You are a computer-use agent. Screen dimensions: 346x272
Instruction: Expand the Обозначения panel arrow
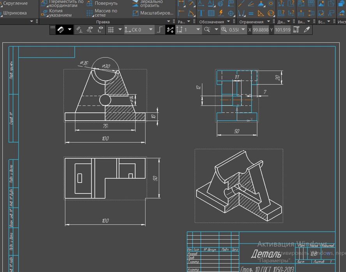click(229, 21)
